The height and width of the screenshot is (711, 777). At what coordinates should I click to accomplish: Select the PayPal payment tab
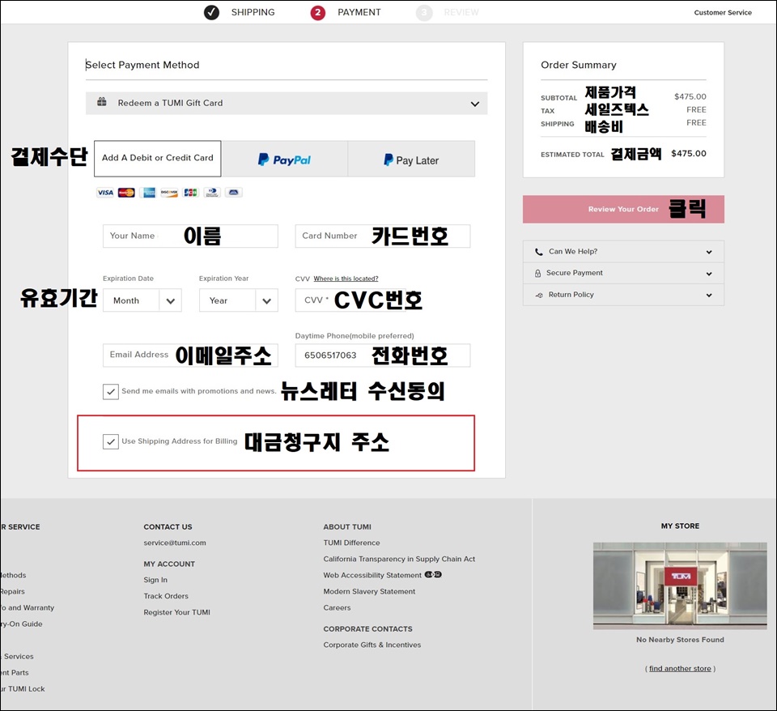pyautogui.click(x=284, y=160)
